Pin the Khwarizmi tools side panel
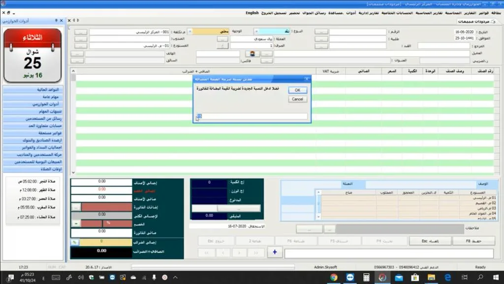This screenshot has width=504, height=284. coord(56,20)
